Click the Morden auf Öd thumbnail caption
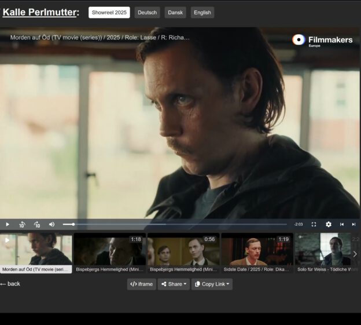 tap(35, 269)
